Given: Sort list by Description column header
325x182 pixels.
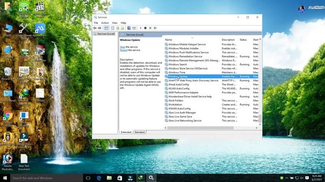Looking at the screenshot, I should tap(228, 39).
